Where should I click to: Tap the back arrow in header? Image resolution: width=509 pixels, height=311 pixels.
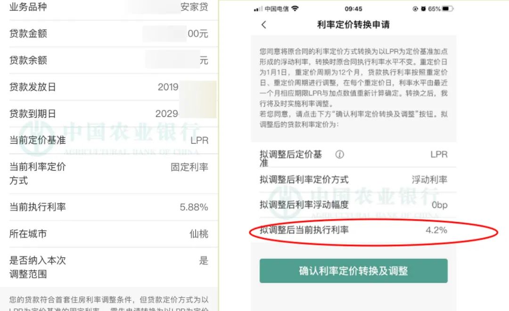point(263,25)
